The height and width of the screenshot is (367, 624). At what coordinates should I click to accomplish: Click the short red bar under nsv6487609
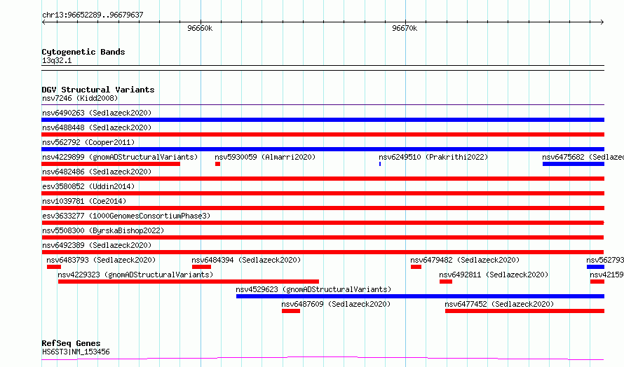tap(291, 311)
